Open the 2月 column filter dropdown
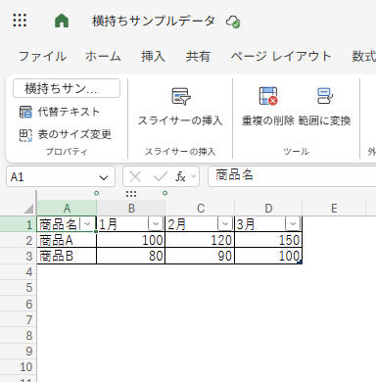376x382 pixels. coord(225,224)
